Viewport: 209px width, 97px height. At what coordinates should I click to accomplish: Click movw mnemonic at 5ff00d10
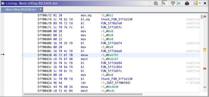(84, 55)
